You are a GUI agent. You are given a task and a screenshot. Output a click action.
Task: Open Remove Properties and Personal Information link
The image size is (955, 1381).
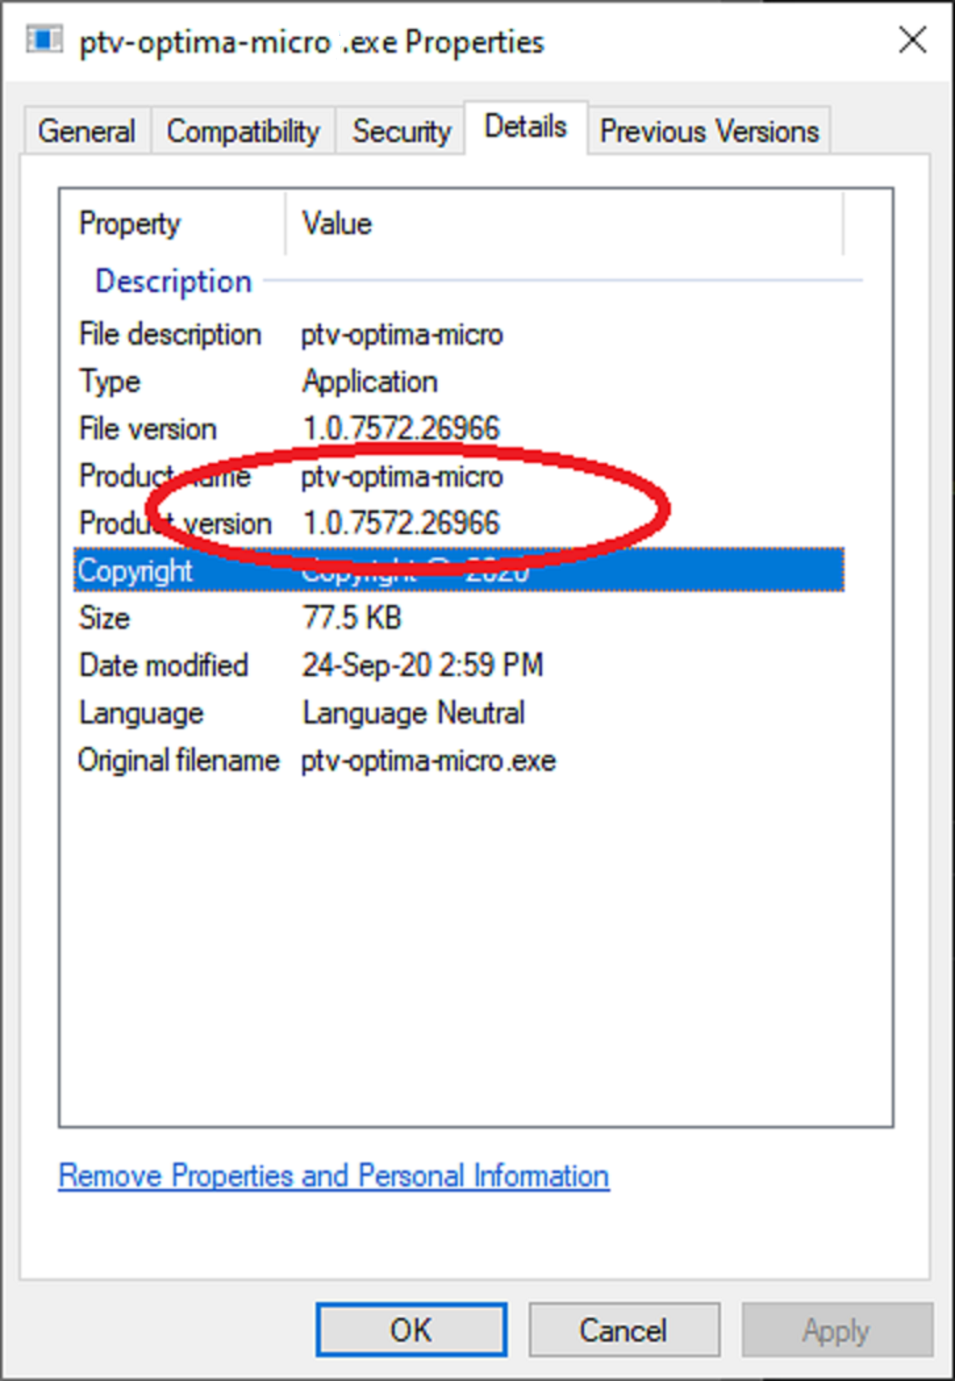(333, 1176)
